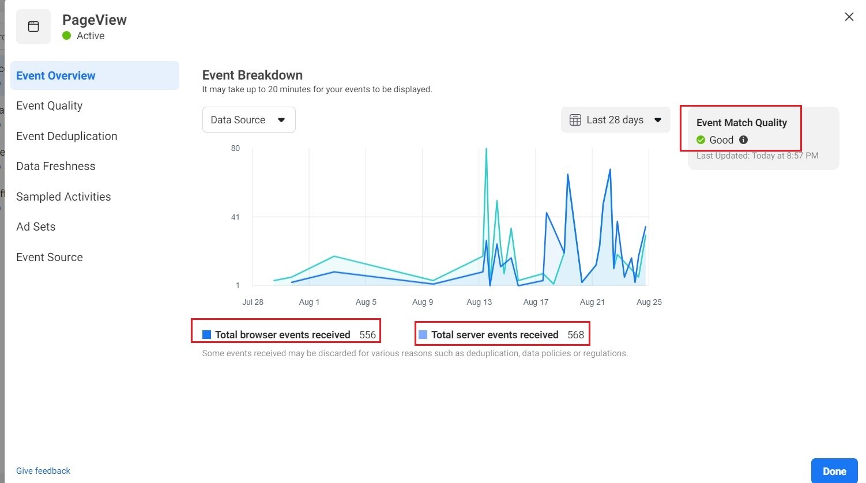Click the PageView event browser icon
Screen dimensions: 866x483
33,27
